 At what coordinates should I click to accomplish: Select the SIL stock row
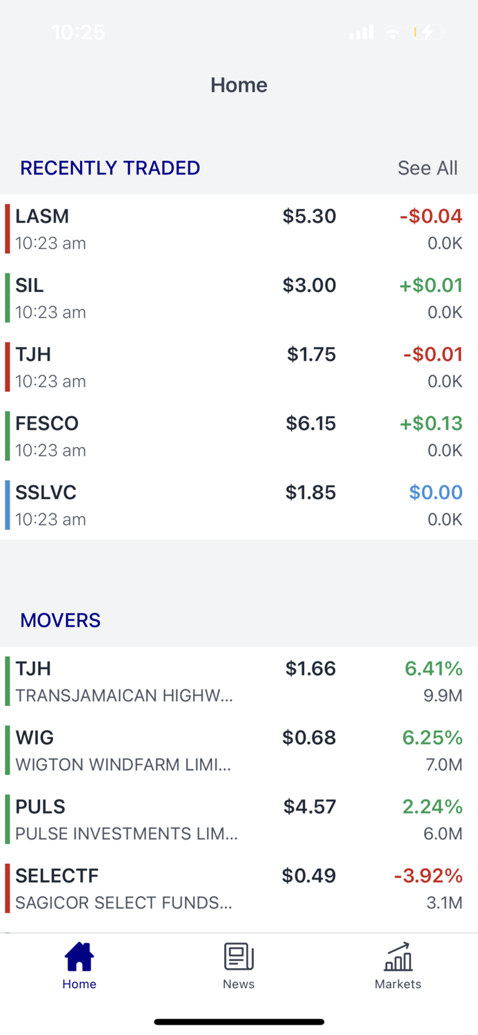tap(239, 297)
